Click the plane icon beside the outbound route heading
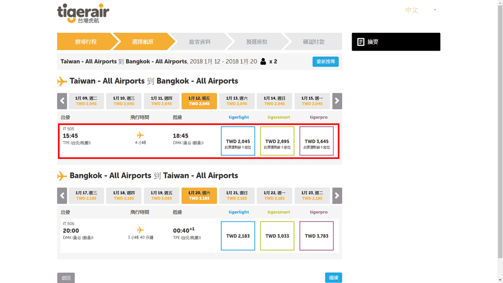 [62, 81]
